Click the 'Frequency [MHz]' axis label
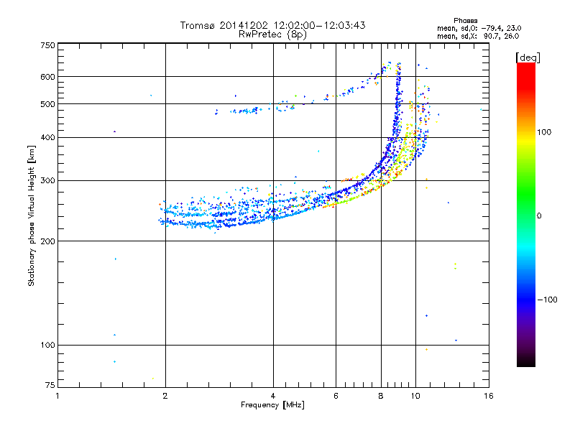575x431 pixels. [272, 405]
